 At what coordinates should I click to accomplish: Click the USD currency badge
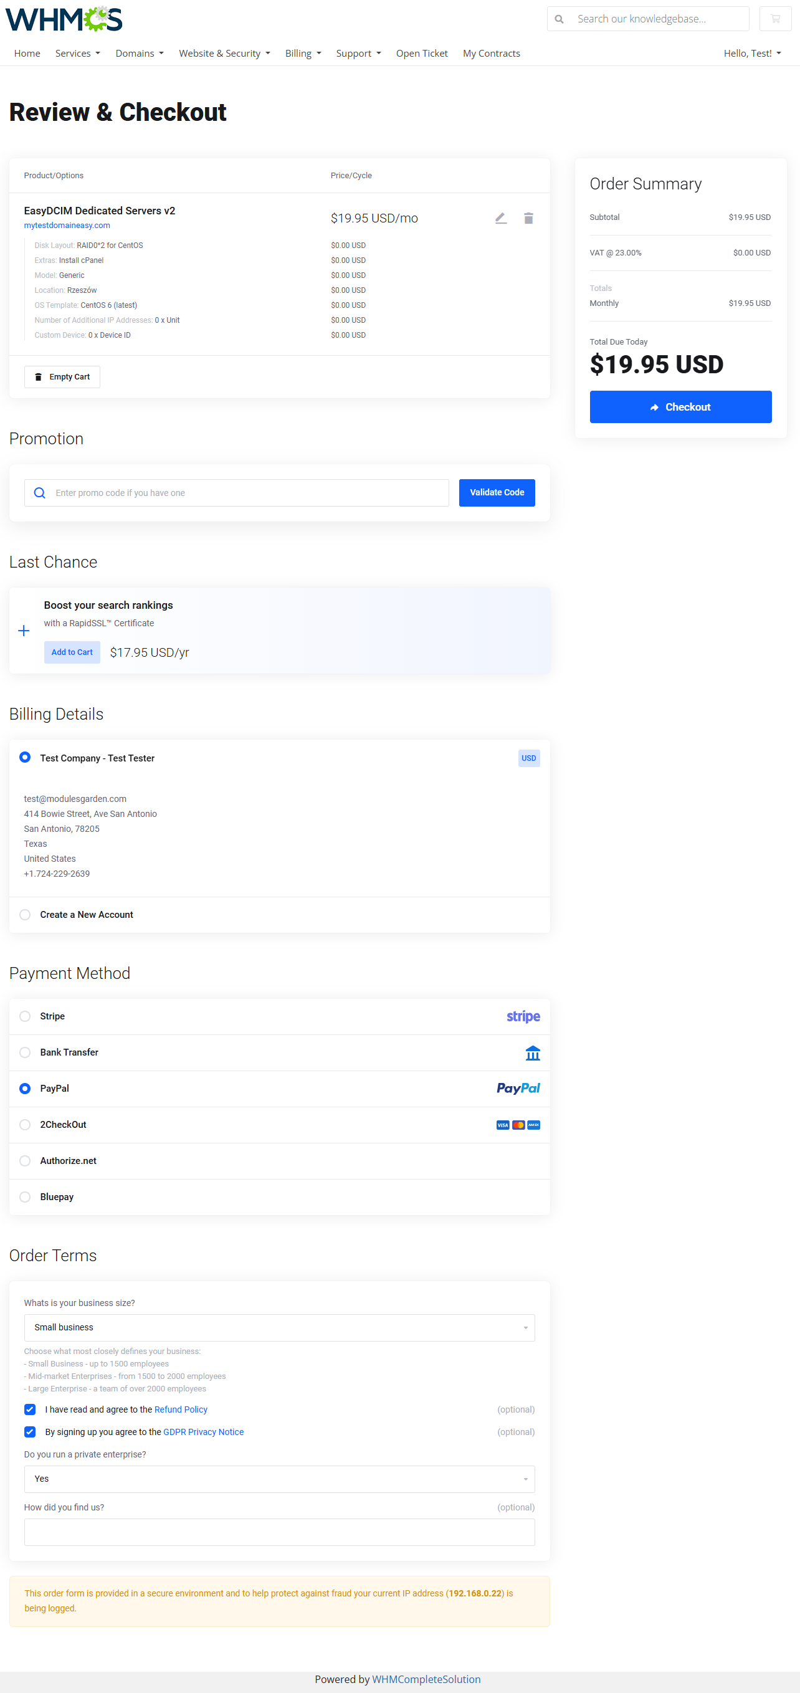tap(528, 758)
